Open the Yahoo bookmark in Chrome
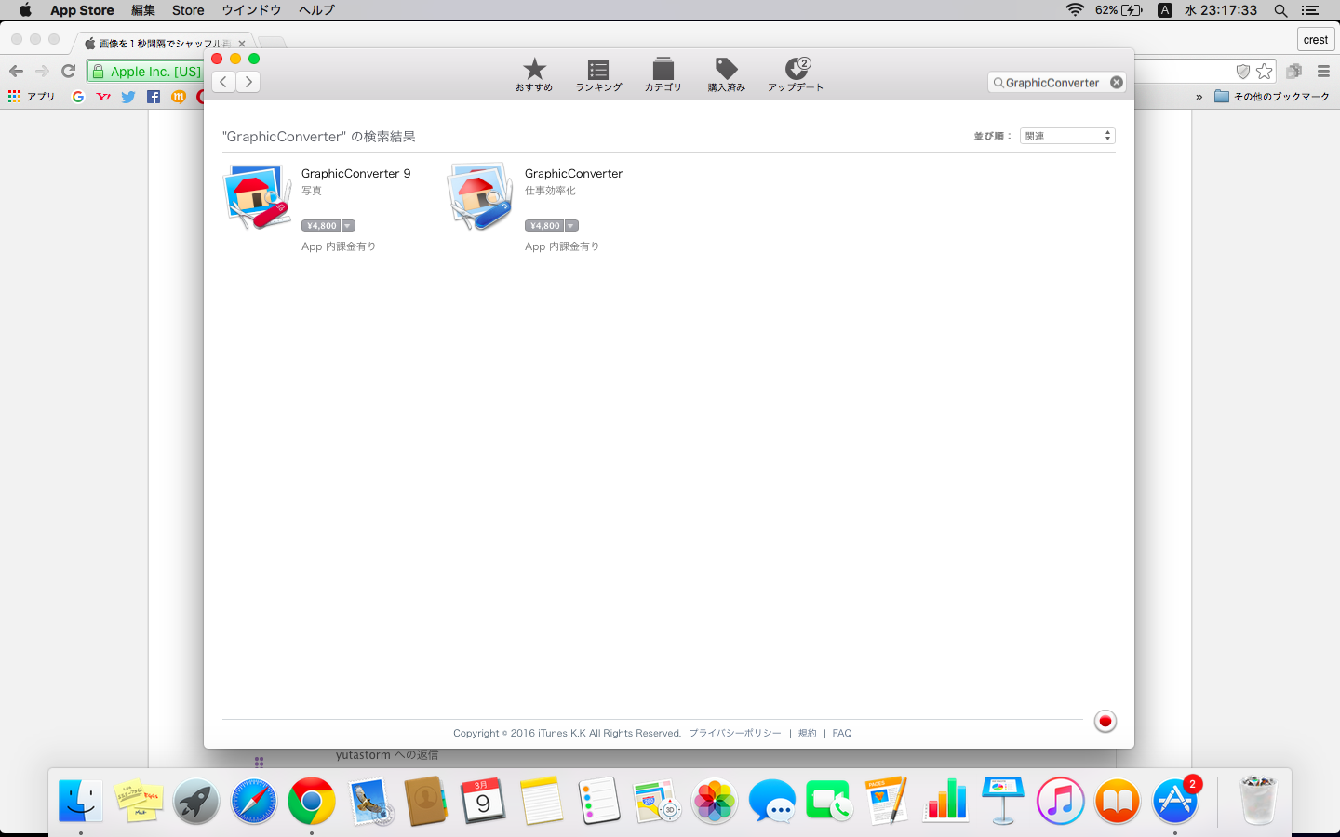1340x837 pixels. tap(103, 97)
